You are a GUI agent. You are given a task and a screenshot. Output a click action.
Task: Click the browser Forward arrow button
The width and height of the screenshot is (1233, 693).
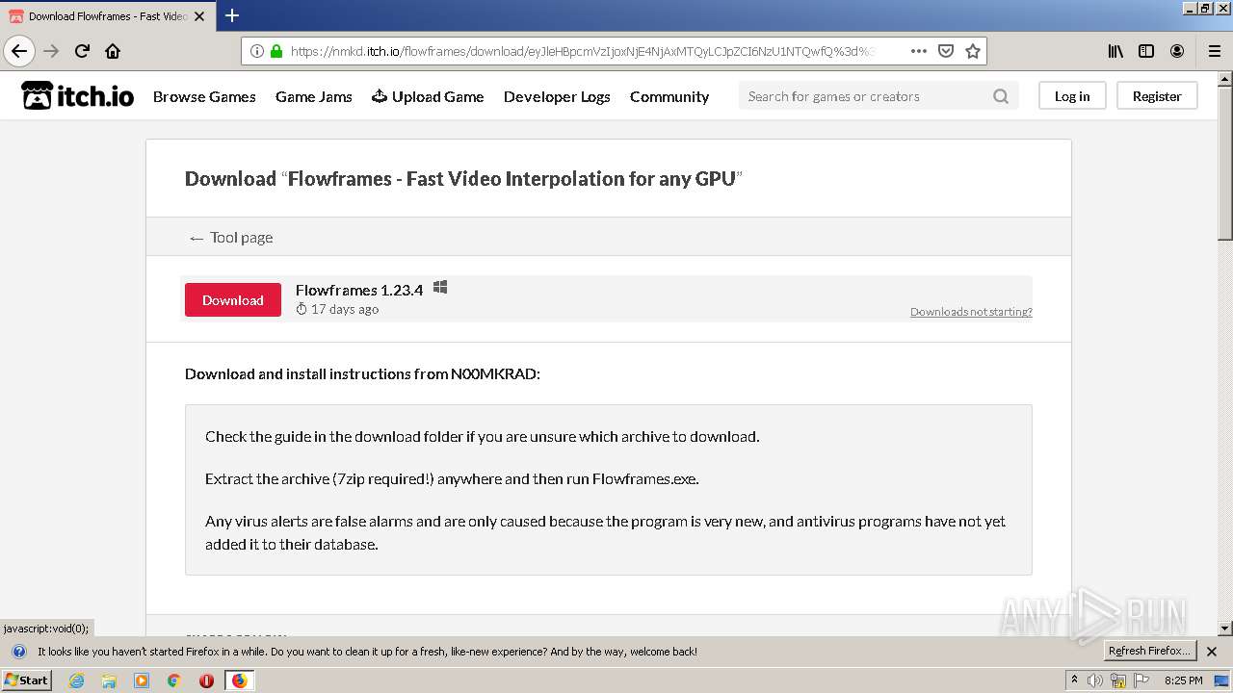51,51
